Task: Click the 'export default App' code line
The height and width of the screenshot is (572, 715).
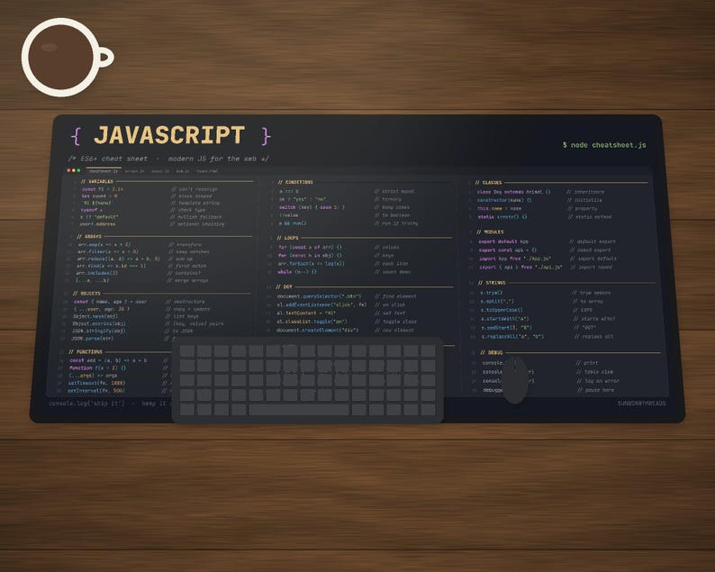Action: click(503, 241)
